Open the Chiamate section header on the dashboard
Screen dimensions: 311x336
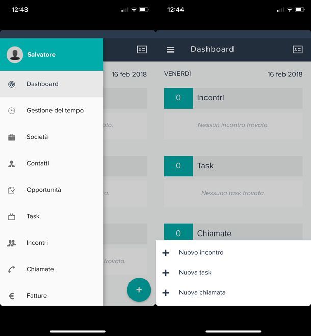[x=233, y=232]
